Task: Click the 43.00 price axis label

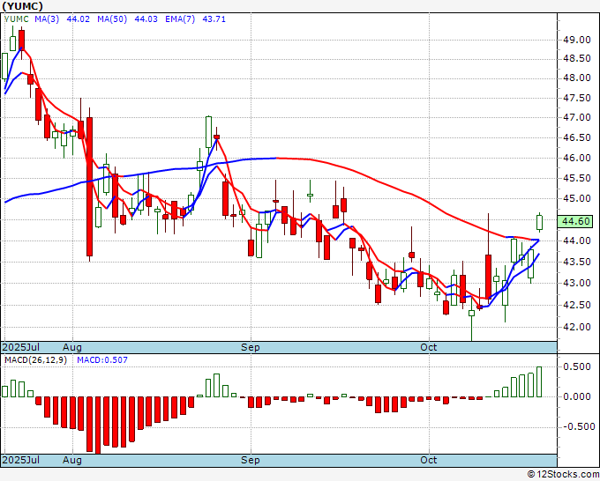Action: [576, 284]
